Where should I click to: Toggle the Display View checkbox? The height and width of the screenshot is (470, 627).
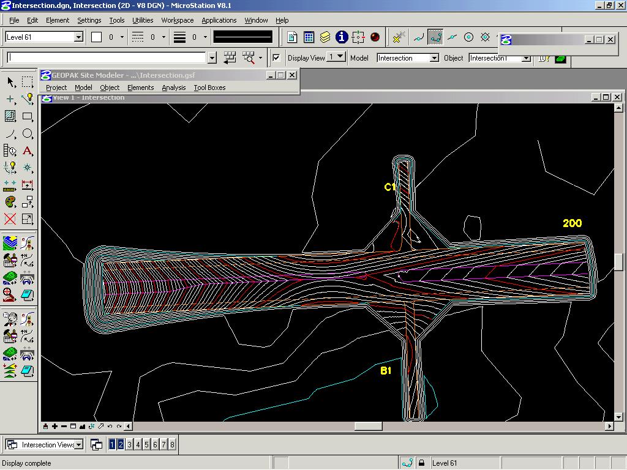pyautogui.click(x=276, y=58)
